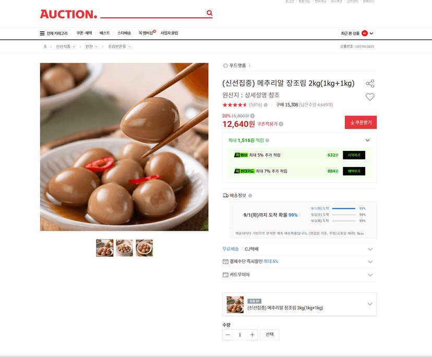
Task: Expand the 최근 본 상품 dropdown
Action: pyautogui.click(x=371, y=33)
